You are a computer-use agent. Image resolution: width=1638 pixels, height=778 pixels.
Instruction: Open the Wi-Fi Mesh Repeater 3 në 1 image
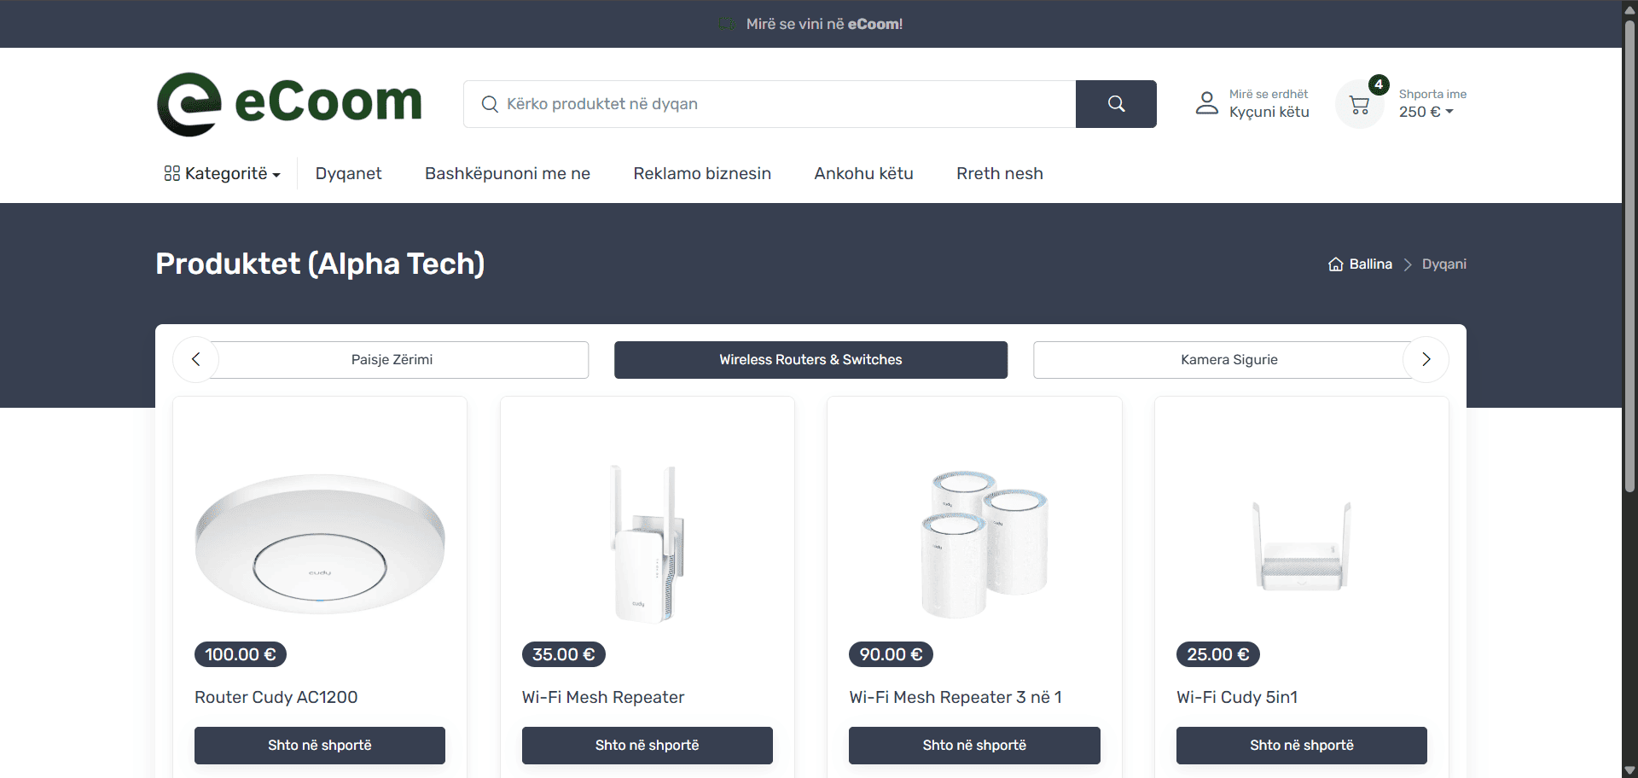[x=974, y=543]
